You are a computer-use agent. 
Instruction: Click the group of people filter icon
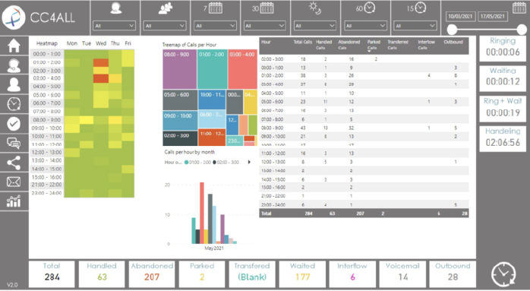point(166,9)
